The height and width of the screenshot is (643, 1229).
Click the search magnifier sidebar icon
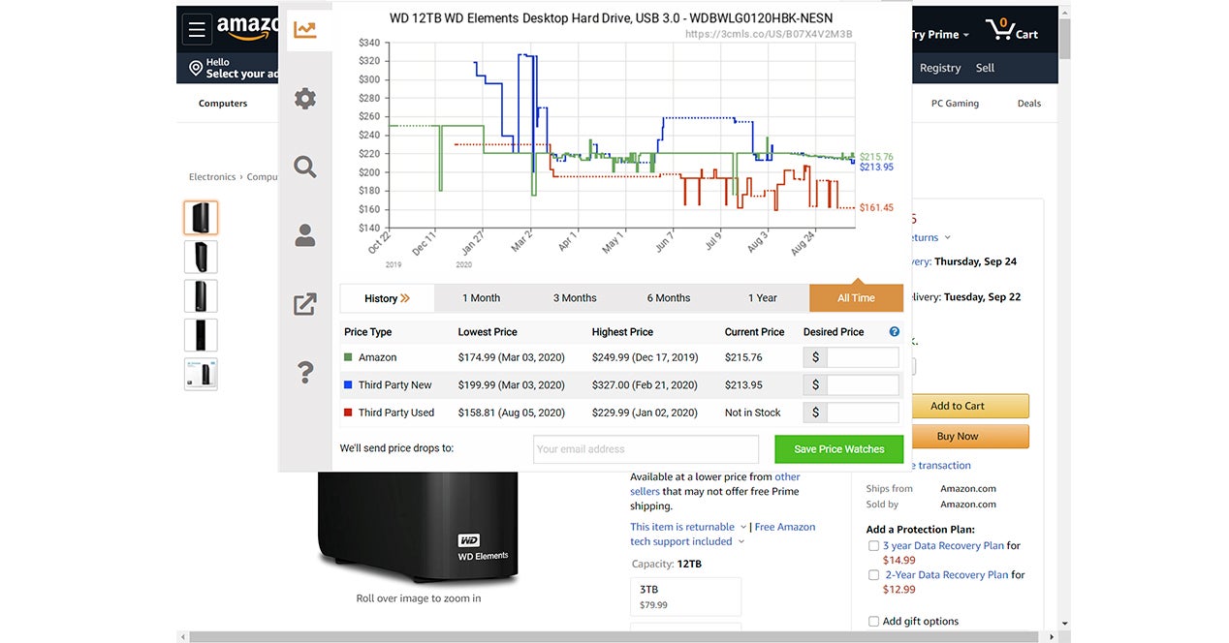click(304, 168)
